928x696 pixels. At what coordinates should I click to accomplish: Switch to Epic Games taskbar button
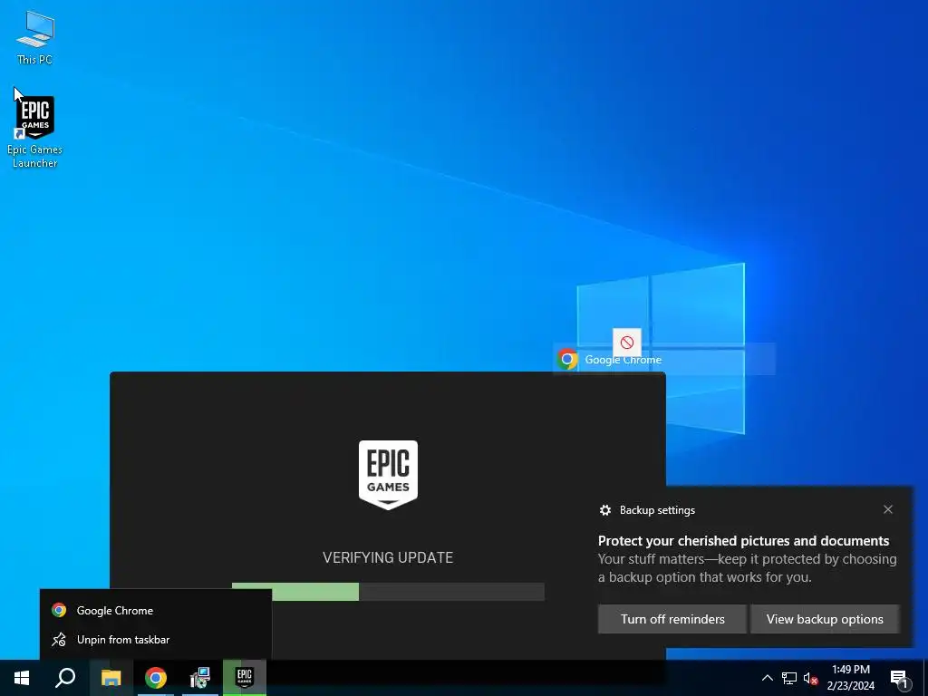click(245, 678)
